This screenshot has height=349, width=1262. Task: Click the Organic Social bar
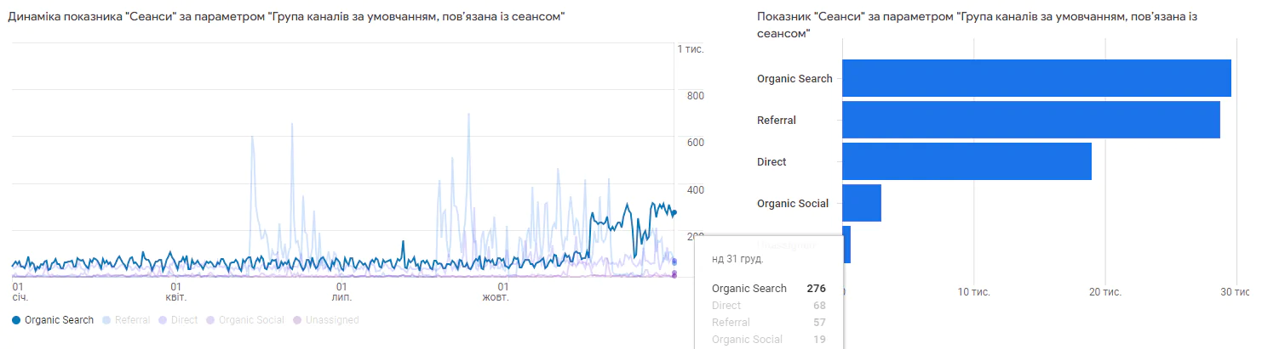(x=862, y=203)
